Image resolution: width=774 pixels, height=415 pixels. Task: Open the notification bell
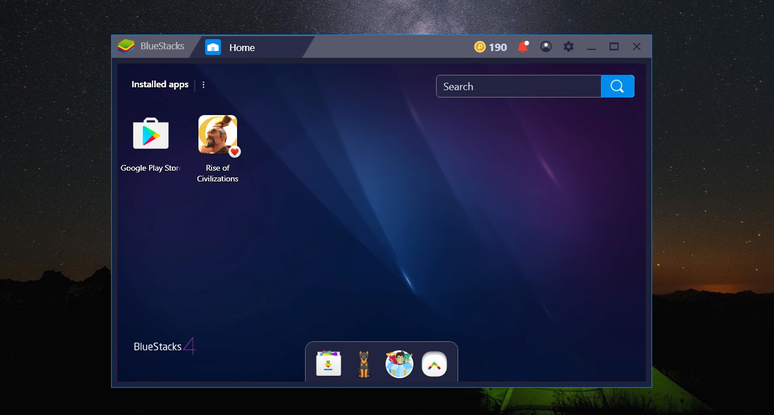tap(523, 47)
